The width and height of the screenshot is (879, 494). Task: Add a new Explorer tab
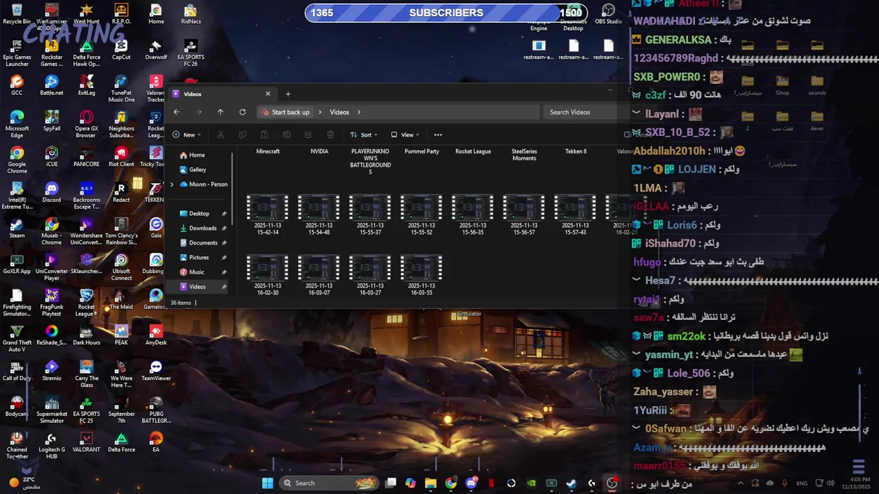[x=288, y=94]
